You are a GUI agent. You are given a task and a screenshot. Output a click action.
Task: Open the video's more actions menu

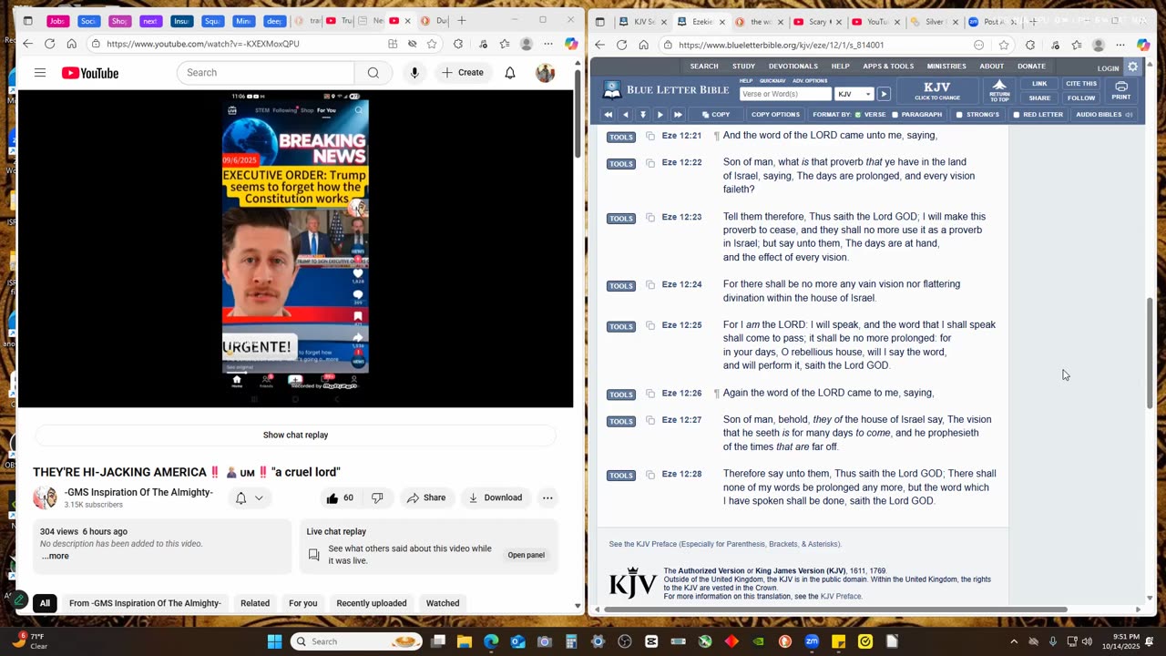coord(547,497)
